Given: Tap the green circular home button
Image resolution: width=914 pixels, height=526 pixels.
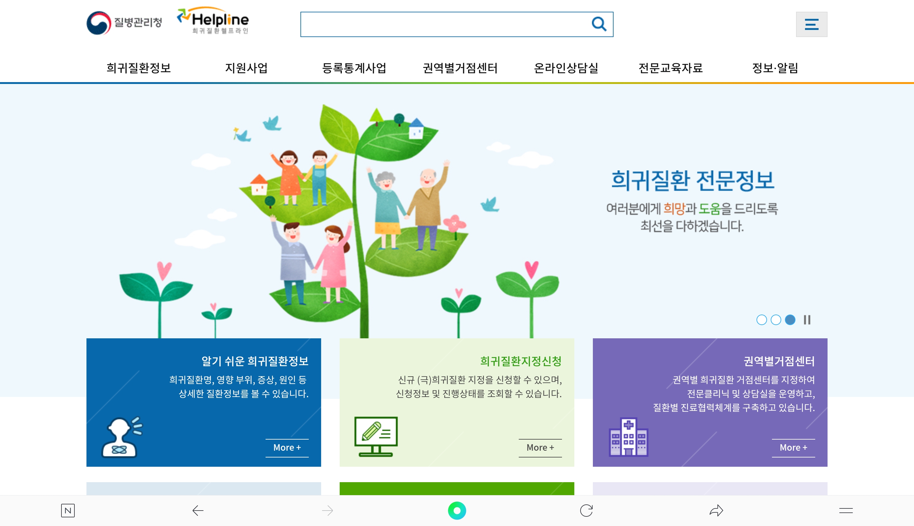Looking at the screenshot, I should click(457, 510).
